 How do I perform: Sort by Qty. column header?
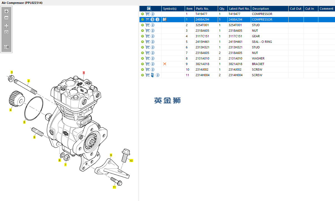pyautogui.click(x=222, y=9)
